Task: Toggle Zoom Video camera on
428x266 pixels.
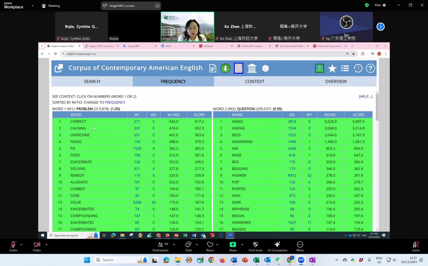Action: coord(37,246)
